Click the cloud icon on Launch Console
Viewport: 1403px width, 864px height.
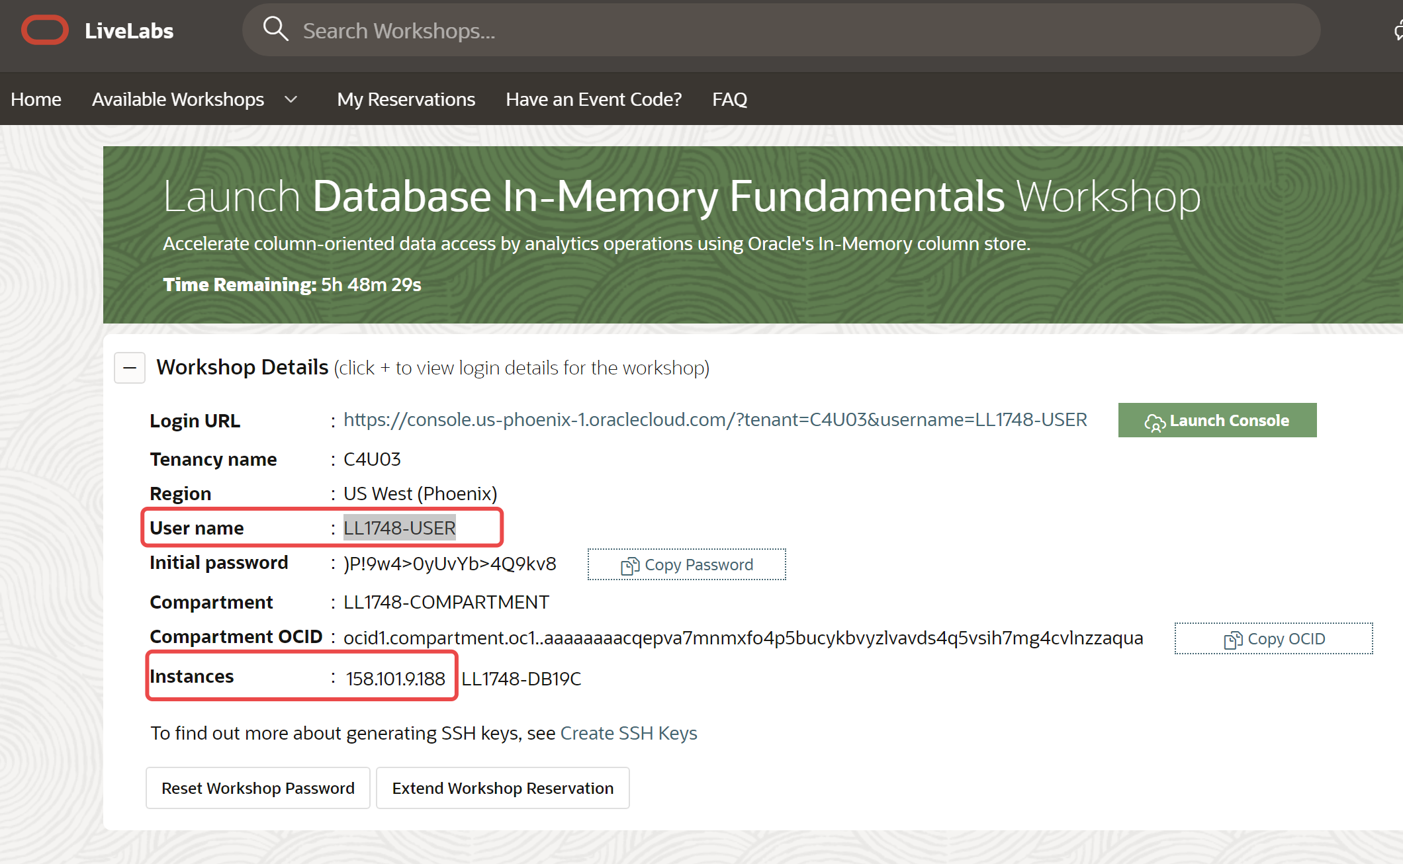(x=1154, y=422)
